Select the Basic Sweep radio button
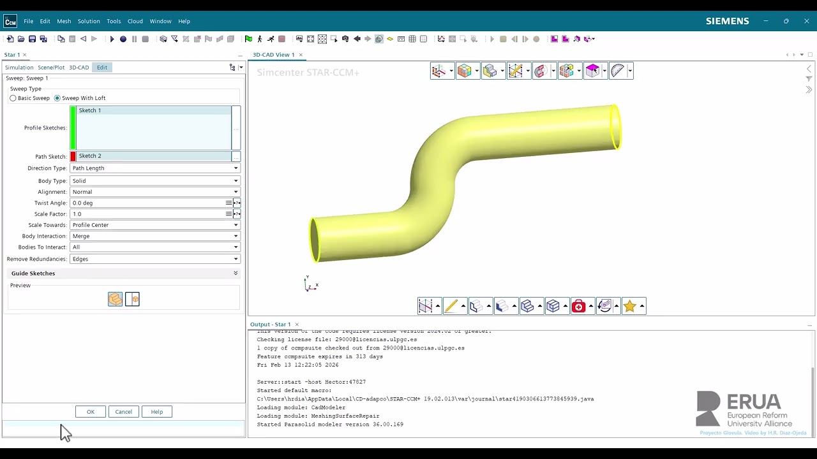817x459 pixels. (x=13, y=98)
